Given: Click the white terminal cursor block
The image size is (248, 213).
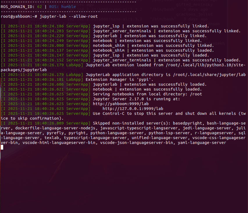Looking at the screenshot, I should (2, 147).
